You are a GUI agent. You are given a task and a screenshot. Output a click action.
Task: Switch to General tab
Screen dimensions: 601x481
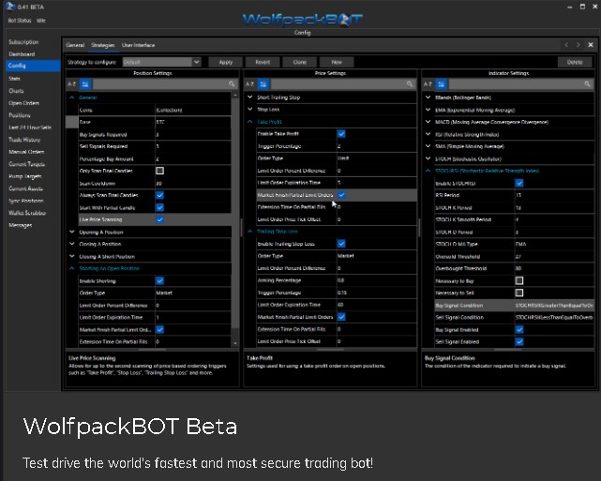coord(75,45)
